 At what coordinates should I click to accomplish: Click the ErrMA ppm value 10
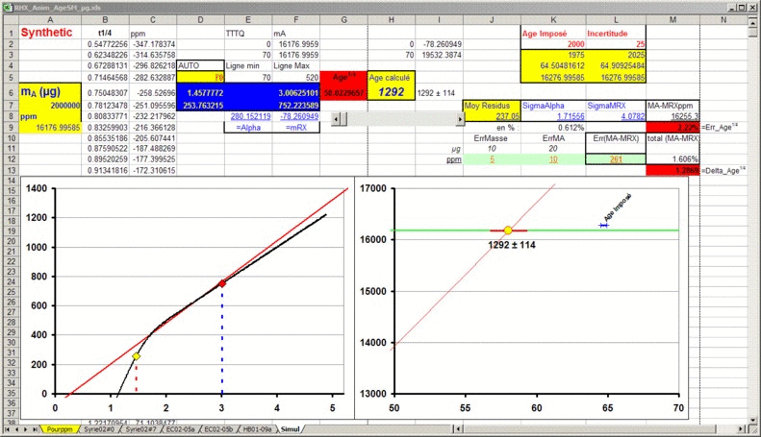pos(553,159)
